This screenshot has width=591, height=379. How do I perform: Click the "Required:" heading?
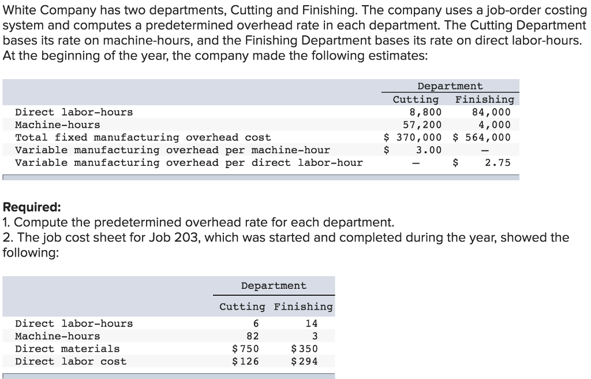pyautogui.click(x=32, y=207)
